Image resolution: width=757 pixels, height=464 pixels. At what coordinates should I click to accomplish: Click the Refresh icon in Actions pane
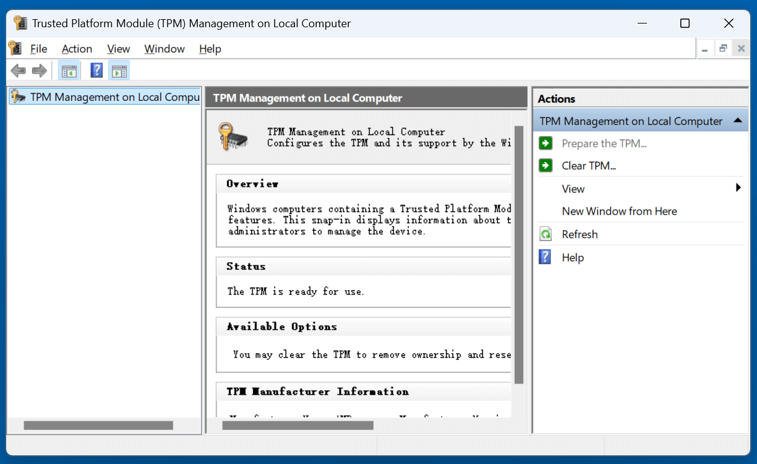545,234
